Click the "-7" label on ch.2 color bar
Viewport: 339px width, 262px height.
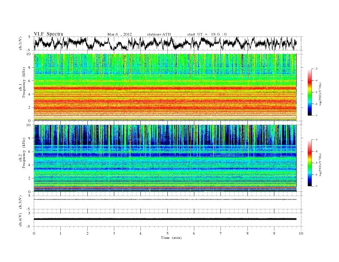pos(315,186)
